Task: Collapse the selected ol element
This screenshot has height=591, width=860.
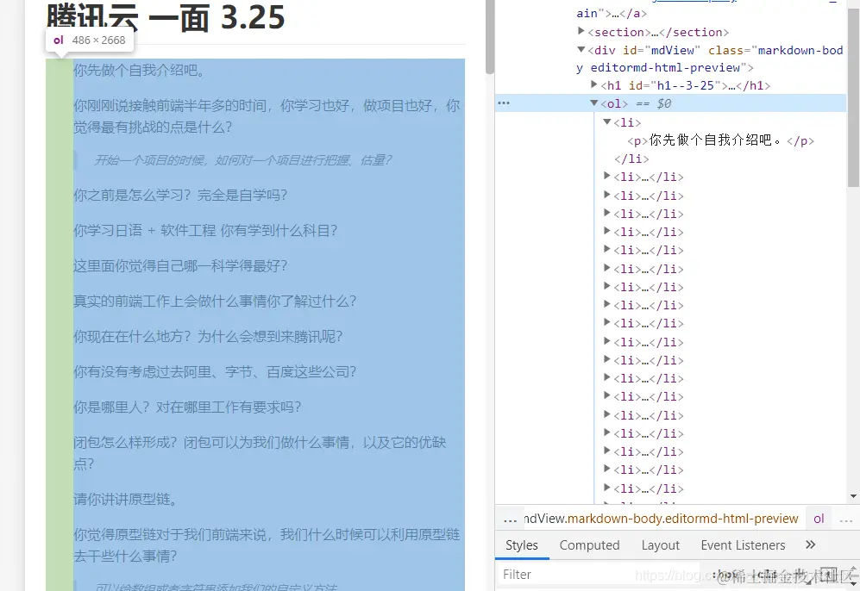Action: (594, 103)
